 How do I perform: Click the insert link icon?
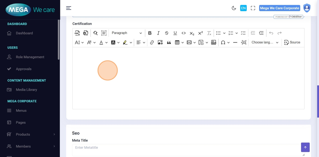coord(152,42)
